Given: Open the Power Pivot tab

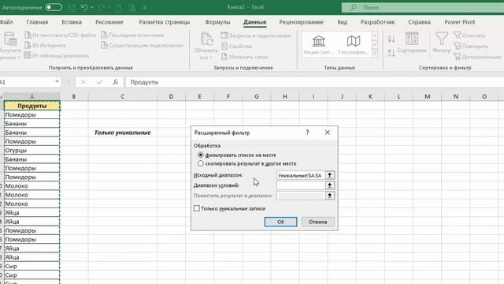Looking at the screenshot, I should click(x=460, y=22).
